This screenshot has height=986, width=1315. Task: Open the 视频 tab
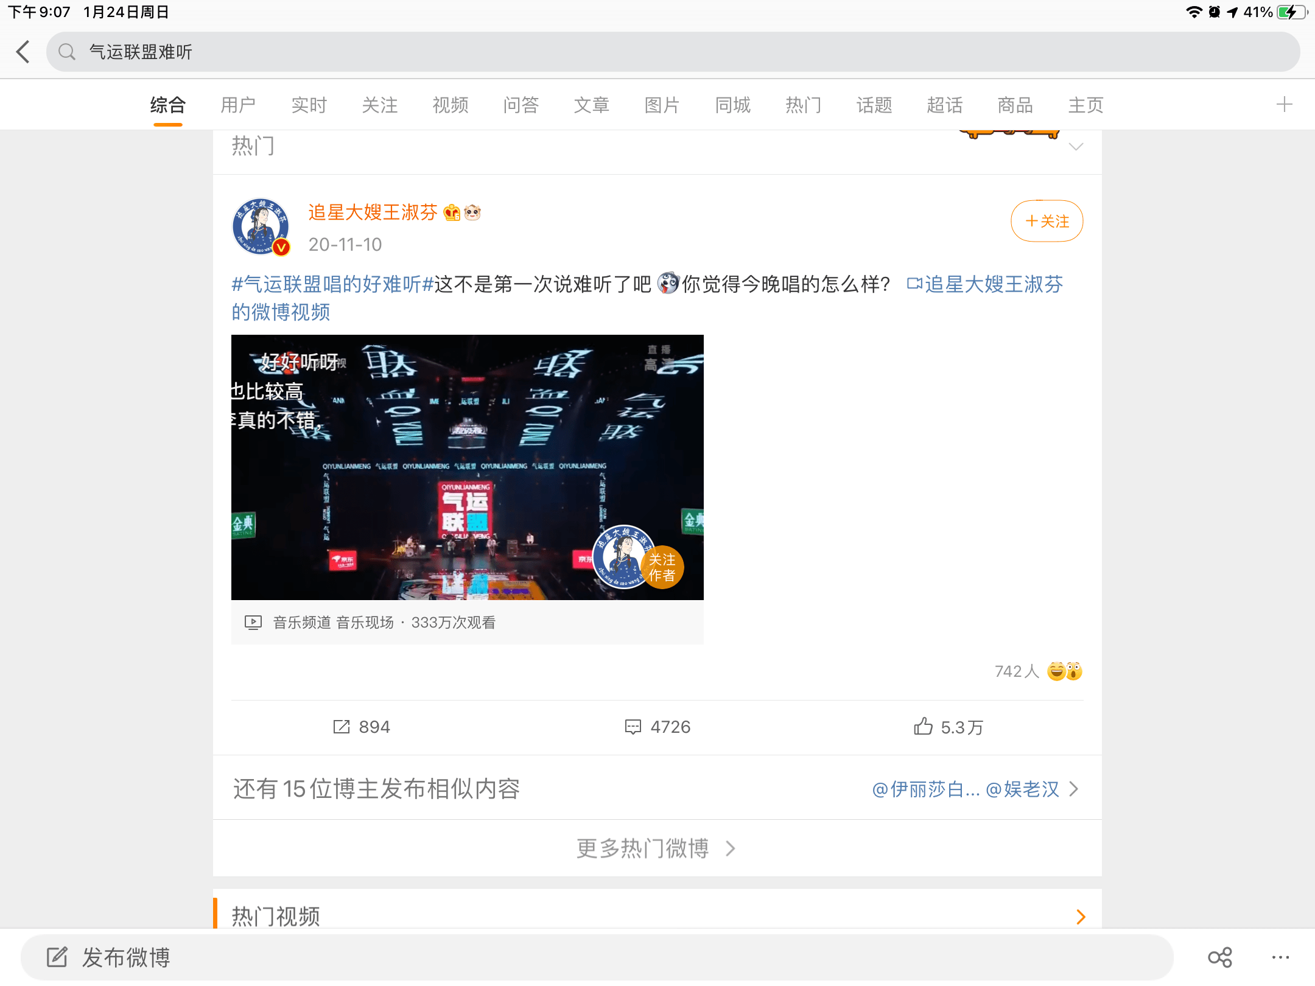coord(450,105)
